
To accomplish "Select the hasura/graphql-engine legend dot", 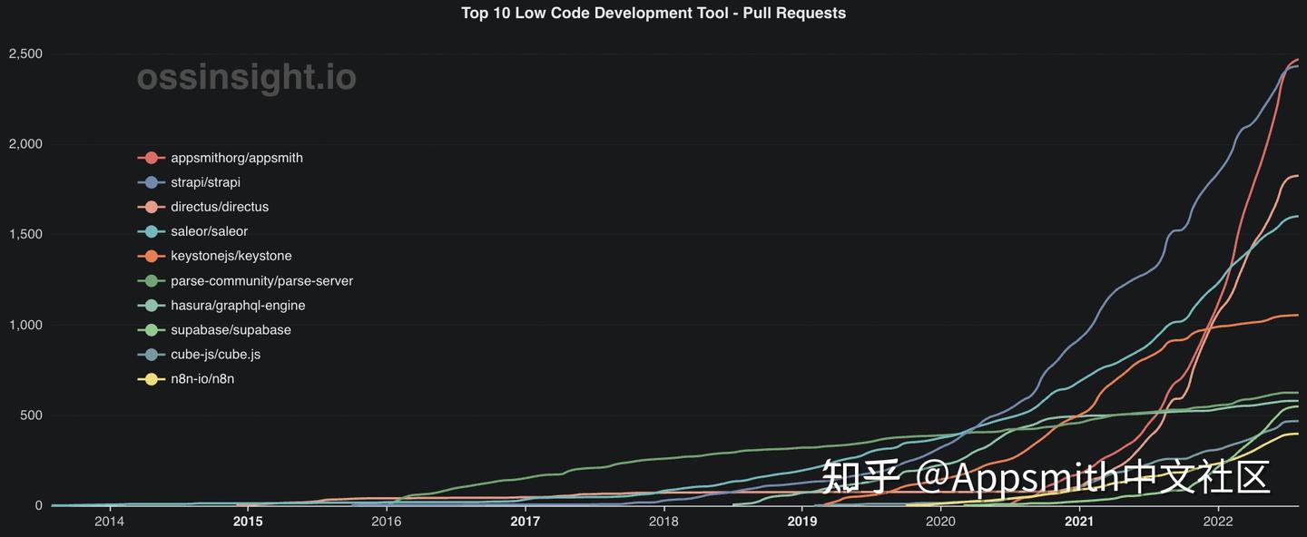I will (x=151, y=304).
